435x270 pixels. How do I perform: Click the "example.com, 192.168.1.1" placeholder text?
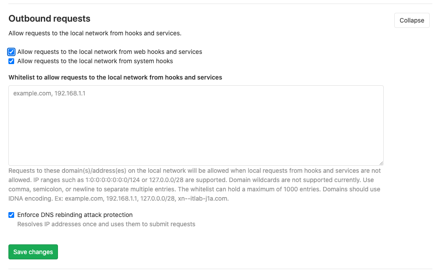[x=49, y=94]
